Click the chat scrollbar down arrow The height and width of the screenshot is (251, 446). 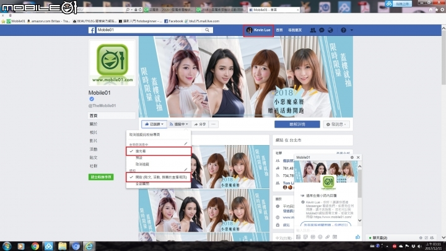coord(359,220)
